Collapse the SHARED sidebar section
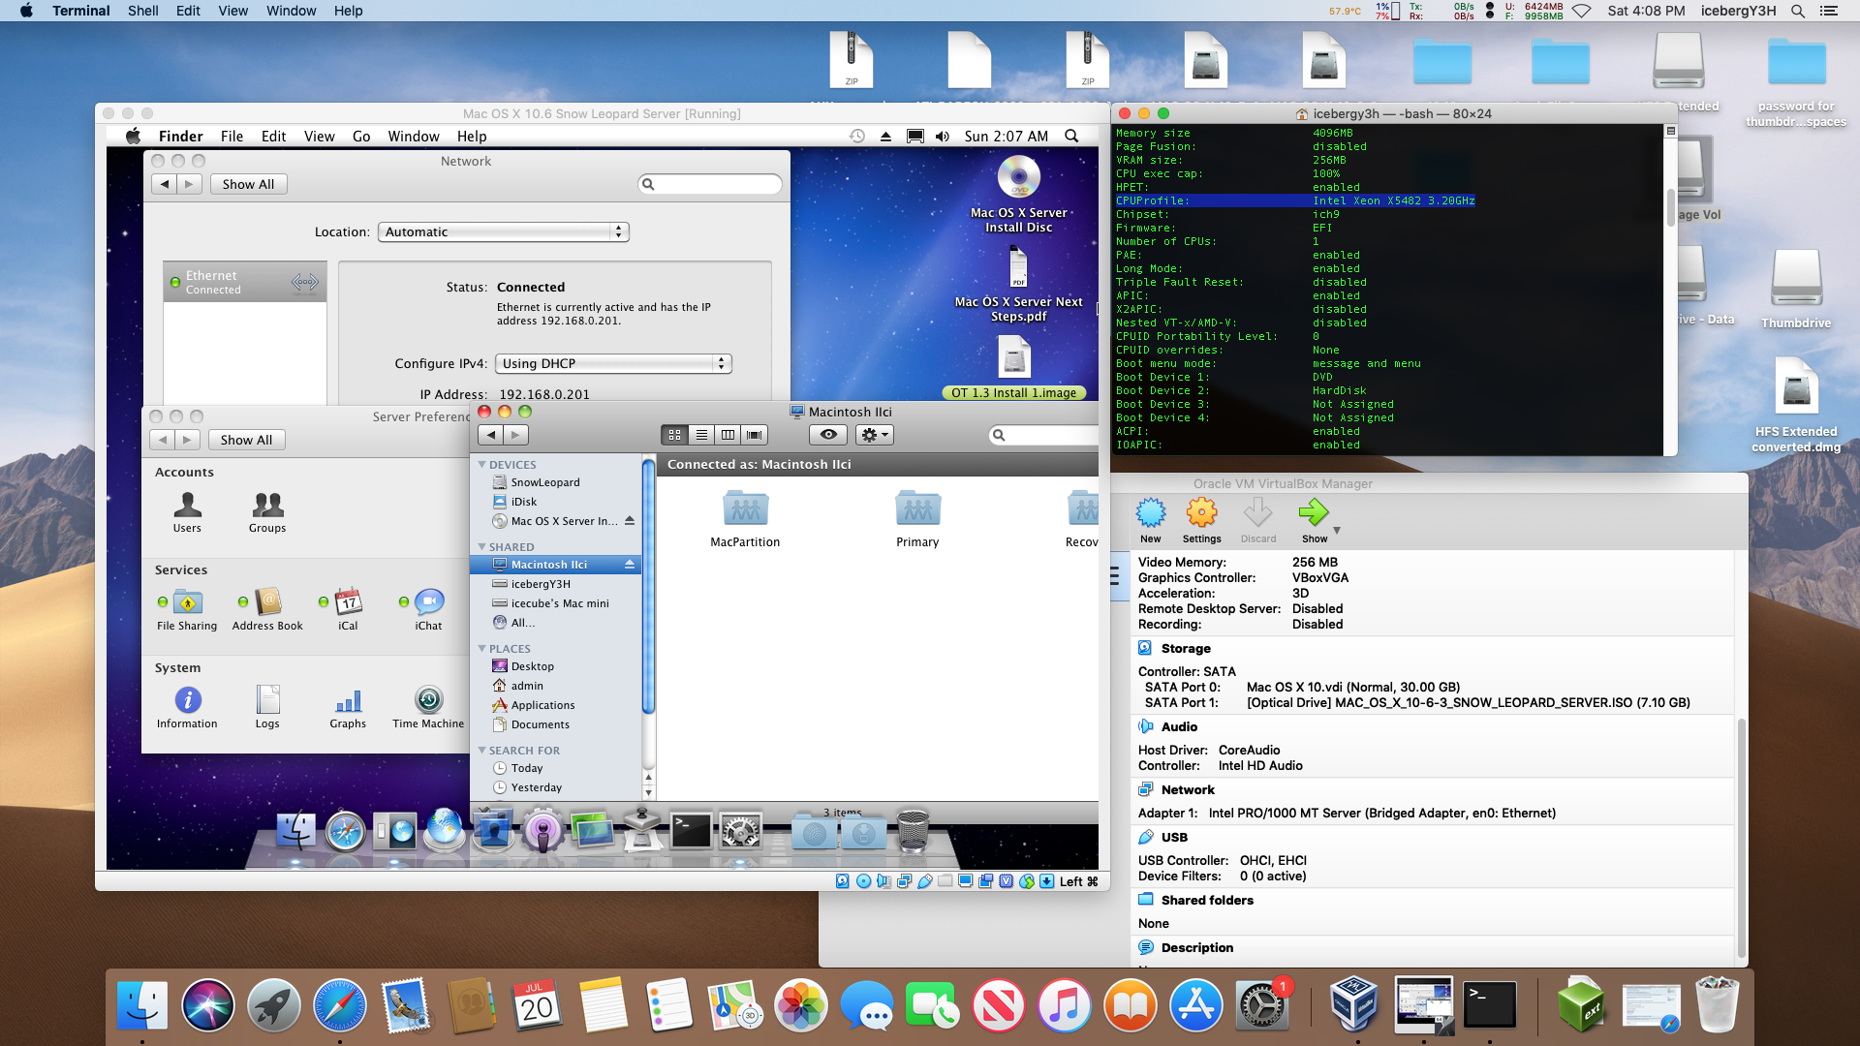Screen dimensions: 1860x1046 (x=482, y=547)
